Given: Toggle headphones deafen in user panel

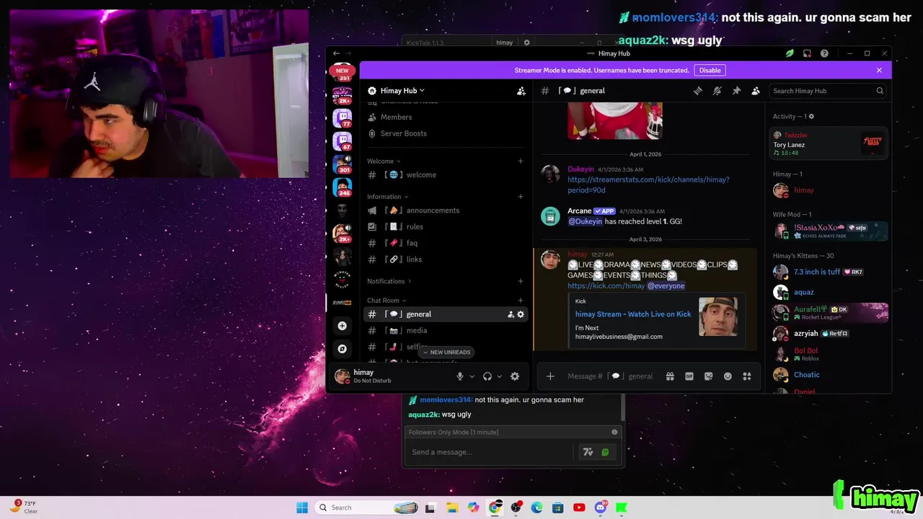Looking at the screenshot, I should click(487, 376).
